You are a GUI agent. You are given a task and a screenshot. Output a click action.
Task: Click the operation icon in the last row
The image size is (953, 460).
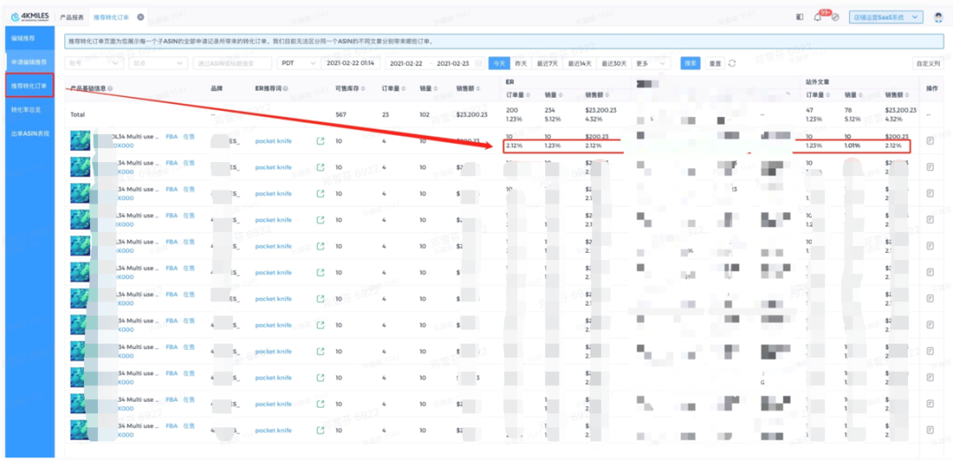tap(930, 430)
